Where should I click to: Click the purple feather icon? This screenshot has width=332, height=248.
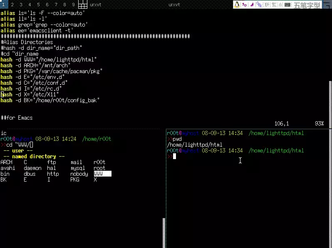tap(252, 5)
